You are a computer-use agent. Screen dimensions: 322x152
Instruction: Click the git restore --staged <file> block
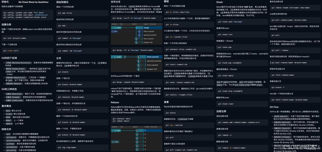tap(189, 95)
